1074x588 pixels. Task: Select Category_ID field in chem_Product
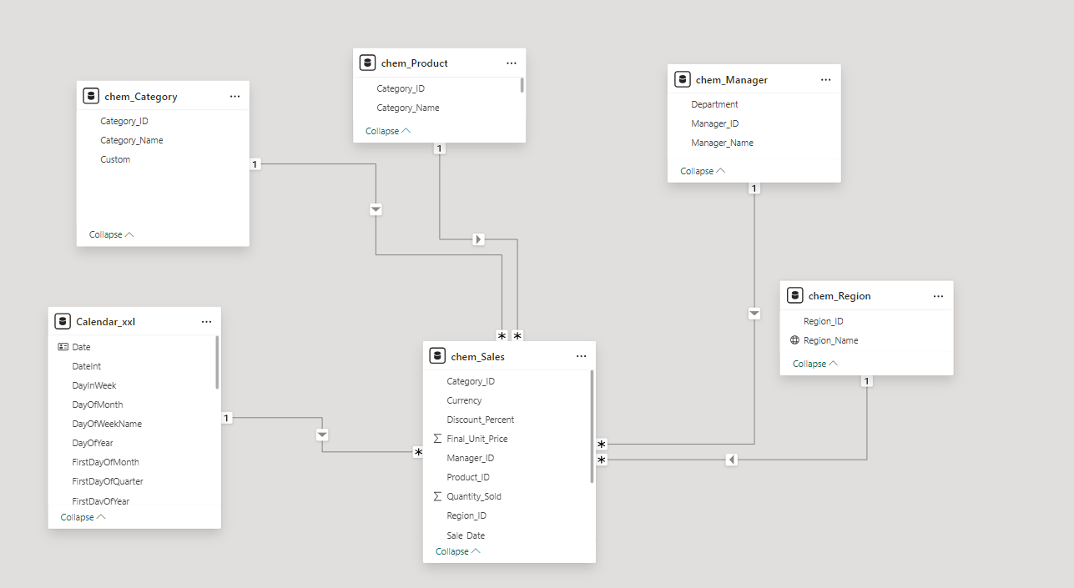click(401, 88)
